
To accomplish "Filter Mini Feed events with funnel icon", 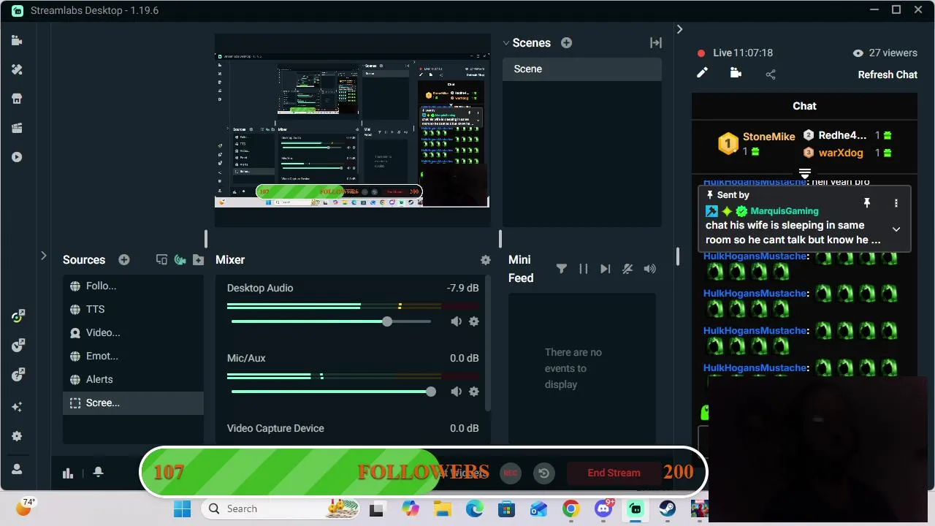I will tap(561, 269).
